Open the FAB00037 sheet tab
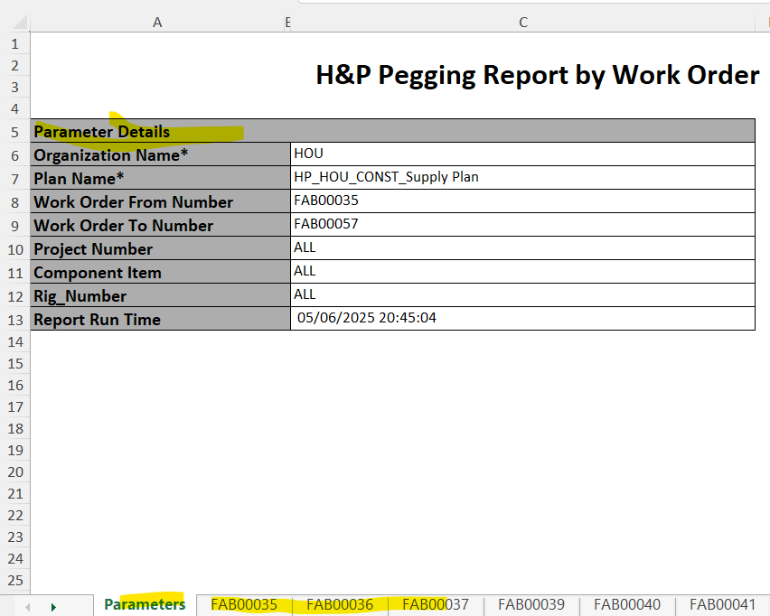Image resolution: width=770 pixels, height=616 pixels. pyautogui.click(x=436, y=604)
